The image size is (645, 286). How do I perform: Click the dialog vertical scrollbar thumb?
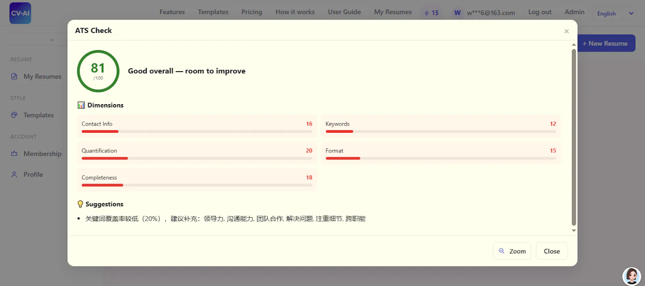point(574,137)
